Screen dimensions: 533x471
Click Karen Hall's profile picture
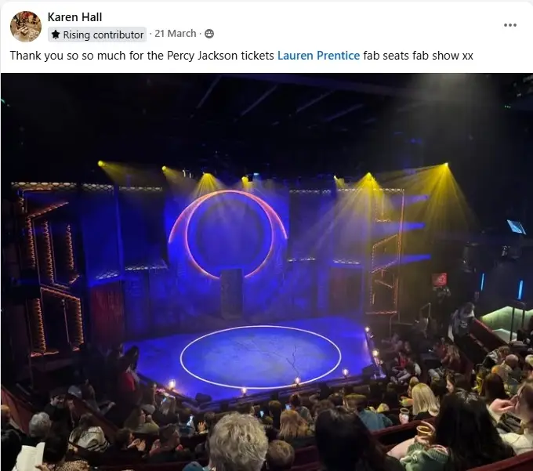point(26,26)
